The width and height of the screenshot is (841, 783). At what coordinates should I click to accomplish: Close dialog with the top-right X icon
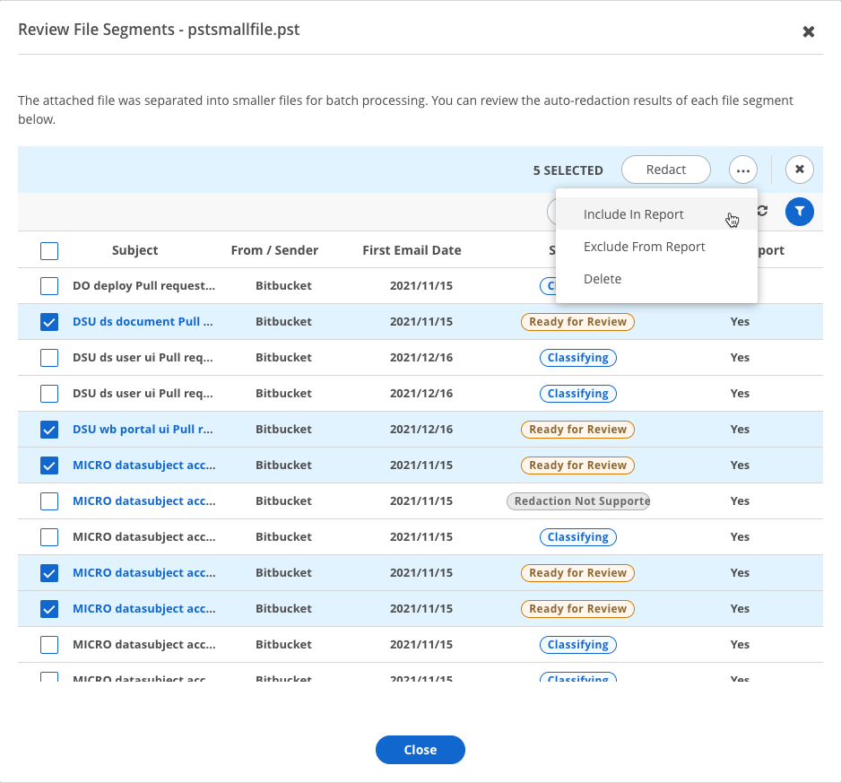809,31
